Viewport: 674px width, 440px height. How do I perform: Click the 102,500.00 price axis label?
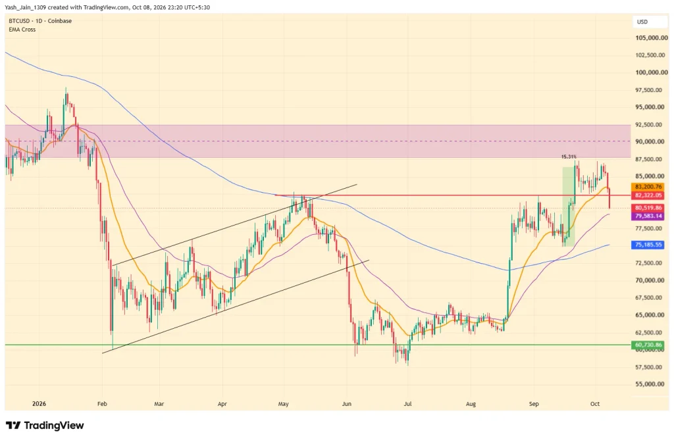(651, 55)
